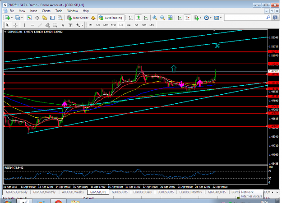Click inside the toolbar search input field

[x=245, y=18]
